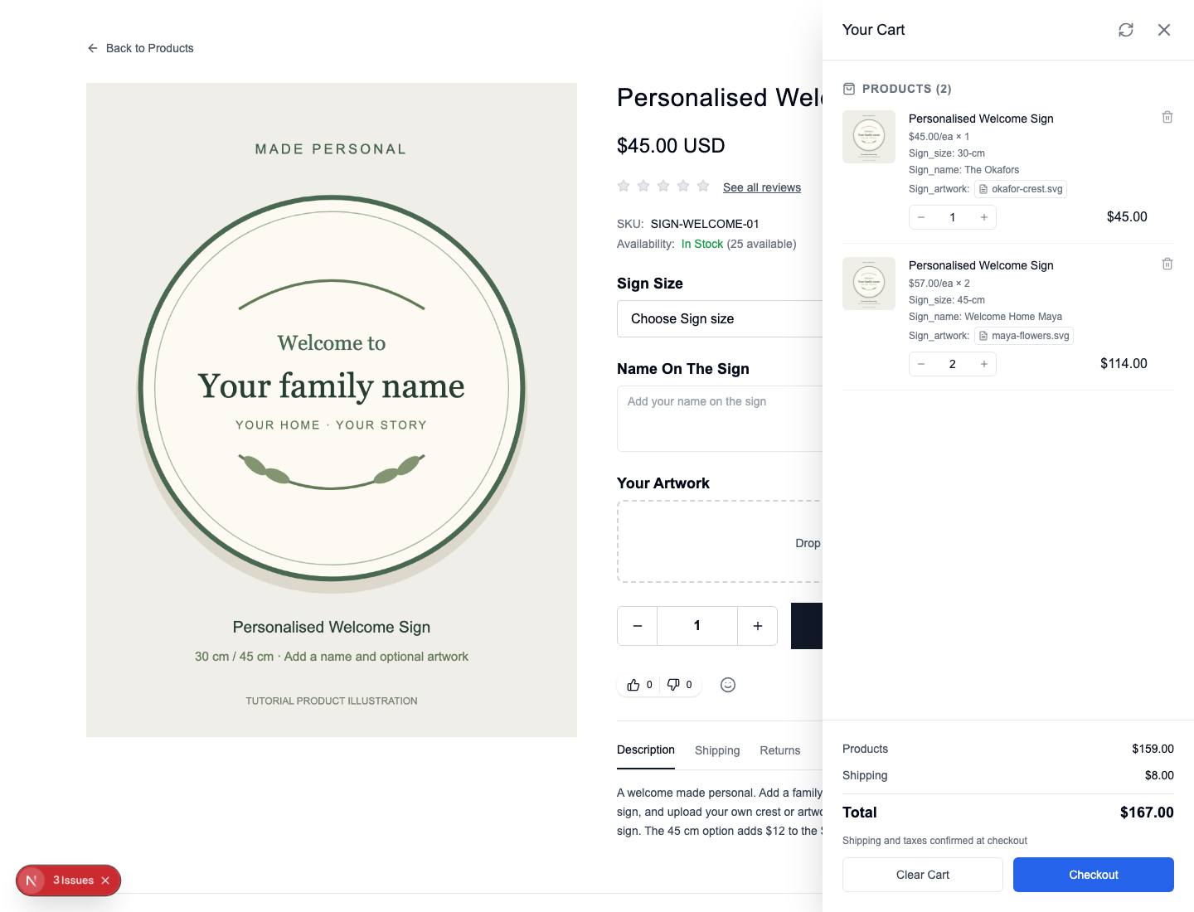Increase quantity of The Okafors cart item
Image resolution: width=1194 pixels, height=912 pixels.
pyautogui.click(x=984, y=217)
